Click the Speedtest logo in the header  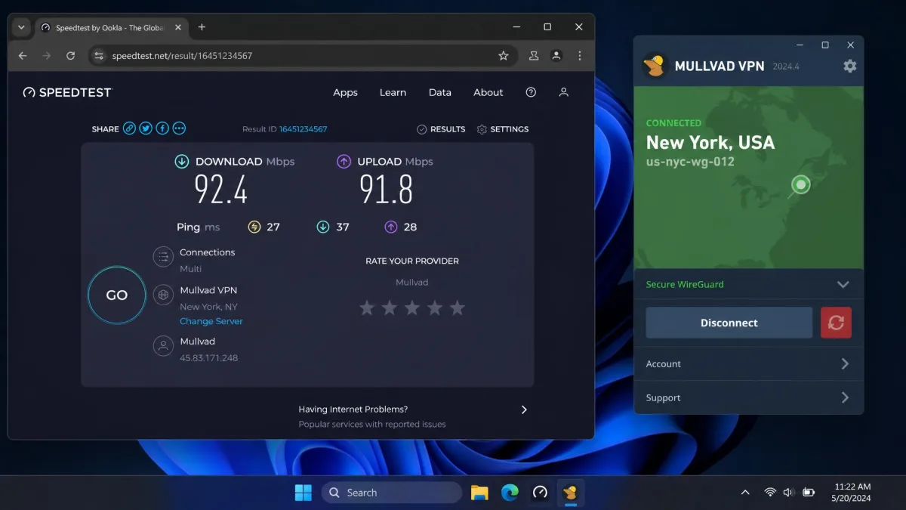pyautogui.click(x=67, y=92)
